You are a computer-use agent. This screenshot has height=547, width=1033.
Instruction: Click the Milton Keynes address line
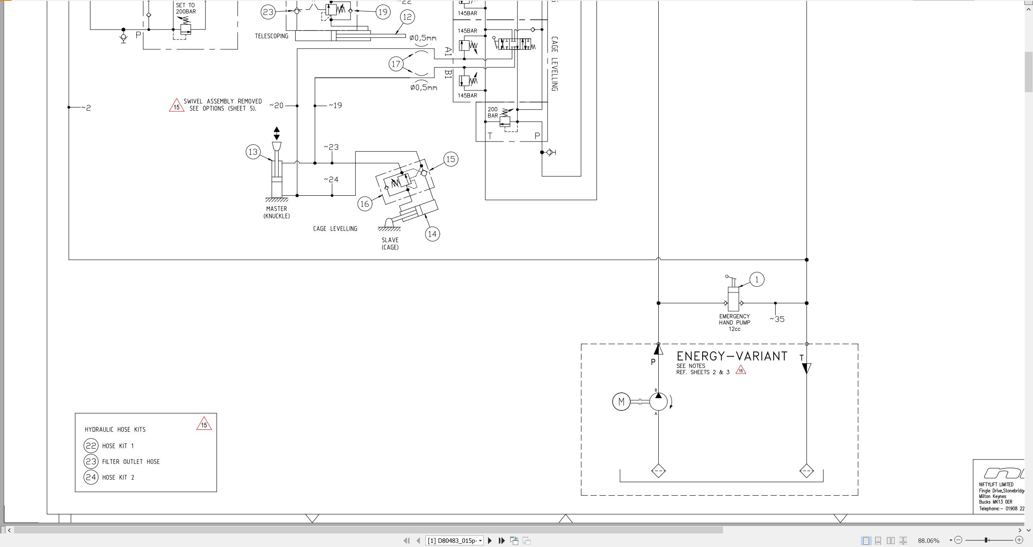coord(993,496)
